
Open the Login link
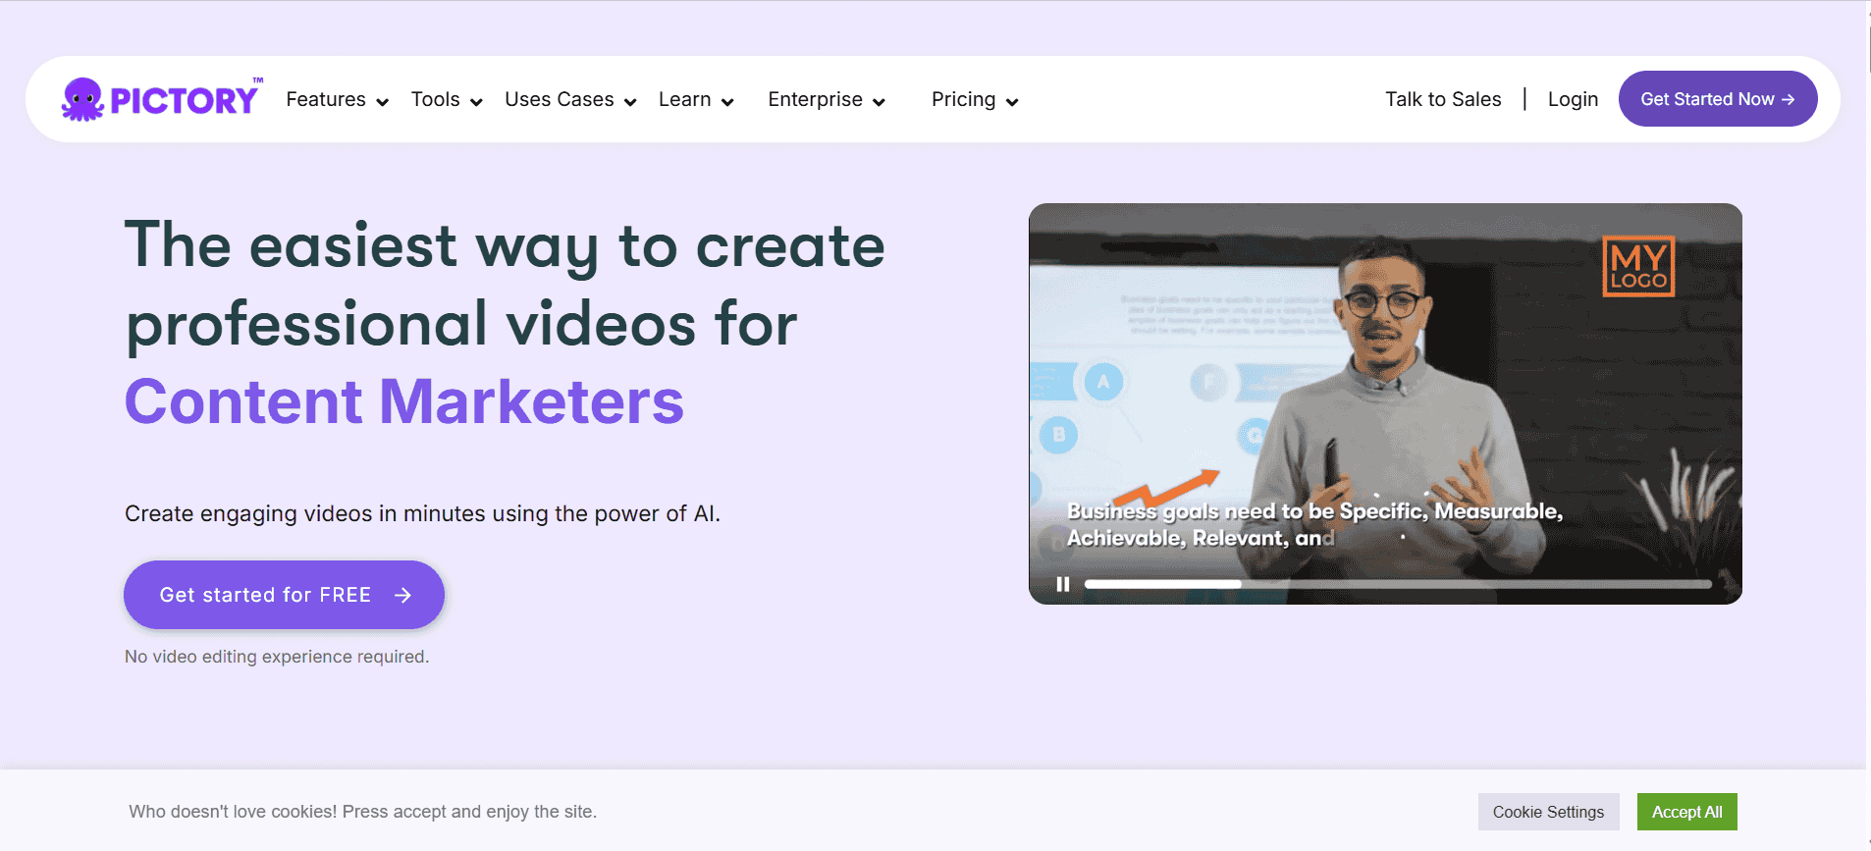1573,99
